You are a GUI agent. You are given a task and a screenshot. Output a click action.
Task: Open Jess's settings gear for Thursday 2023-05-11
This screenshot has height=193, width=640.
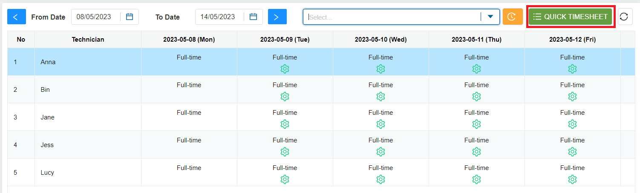[x=477, y=152]
